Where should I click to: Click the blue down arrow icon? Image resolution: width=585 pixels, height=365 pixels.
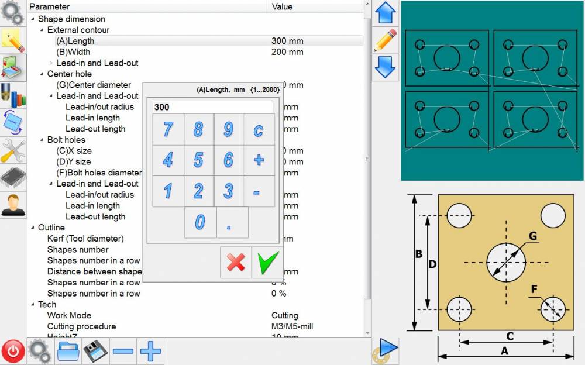point(386,67)
